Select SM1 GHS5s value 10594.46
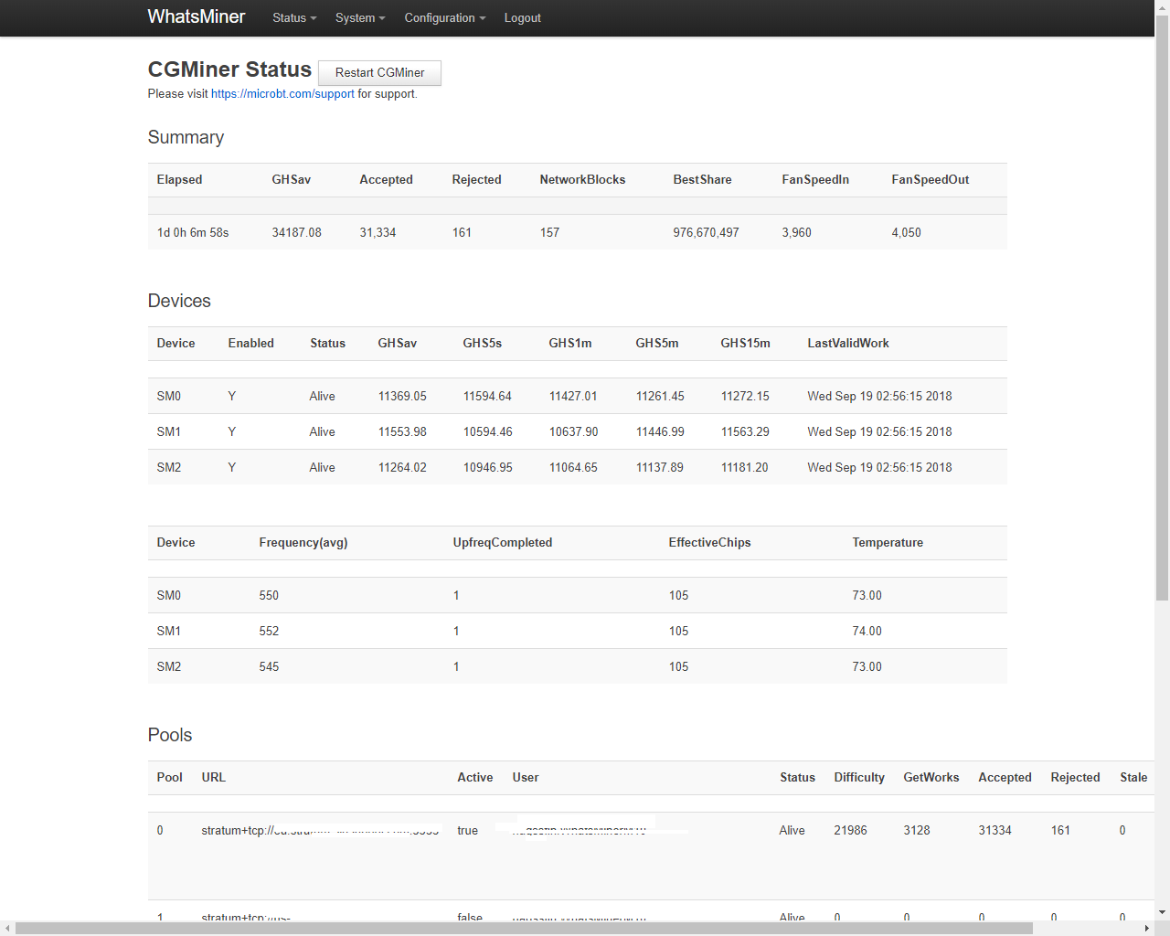 pos(488,432)
